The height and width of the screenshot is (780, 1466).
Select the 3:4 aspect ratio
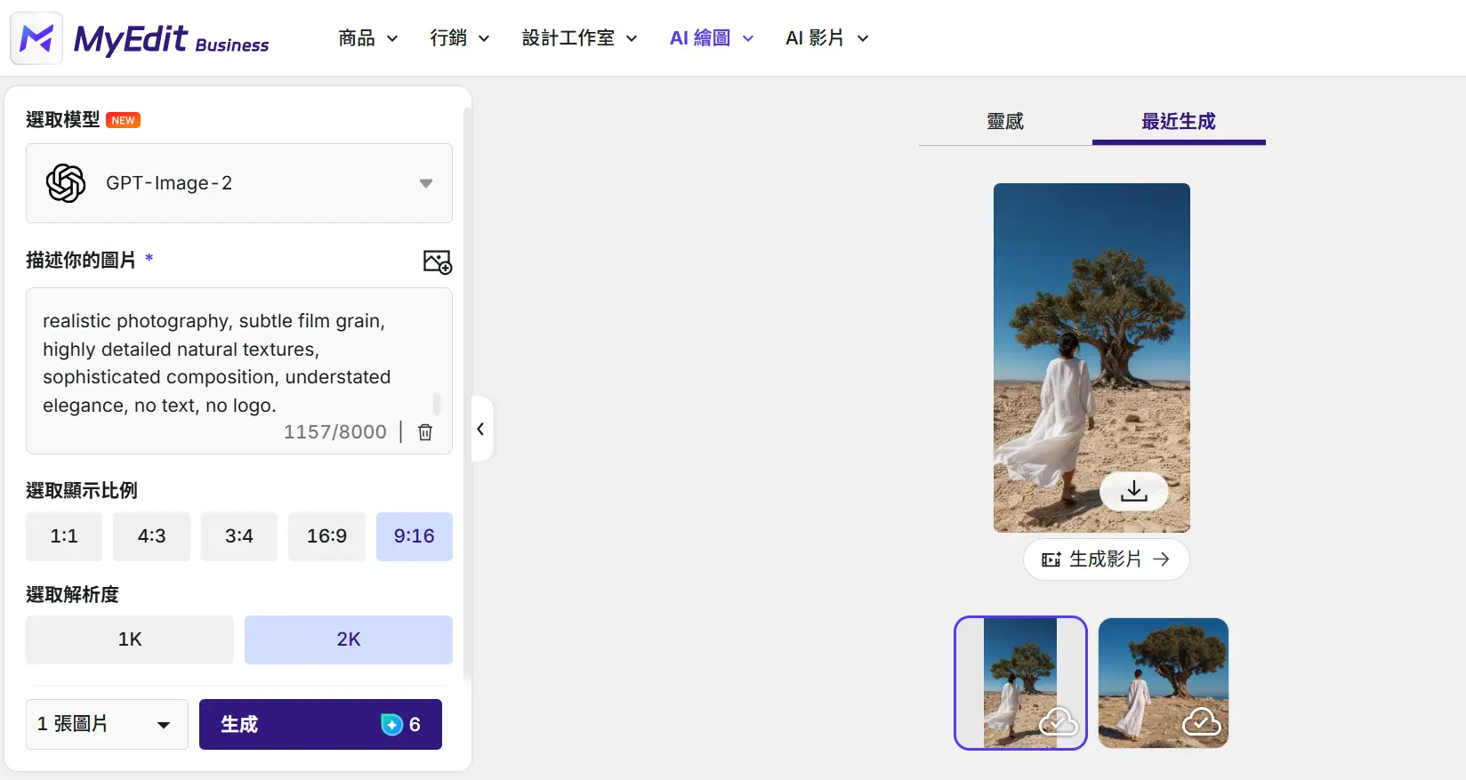(x=239, y=536)
